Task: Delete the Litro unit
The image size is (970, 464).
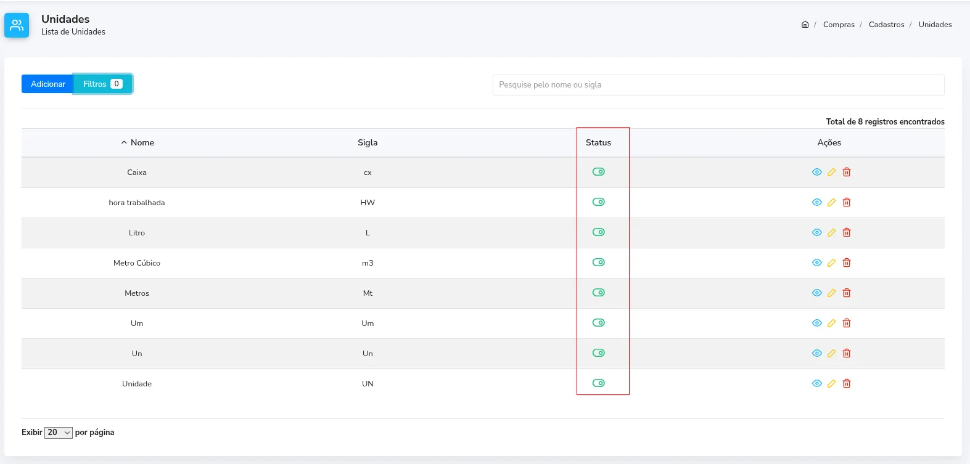Action: (847, 233)
